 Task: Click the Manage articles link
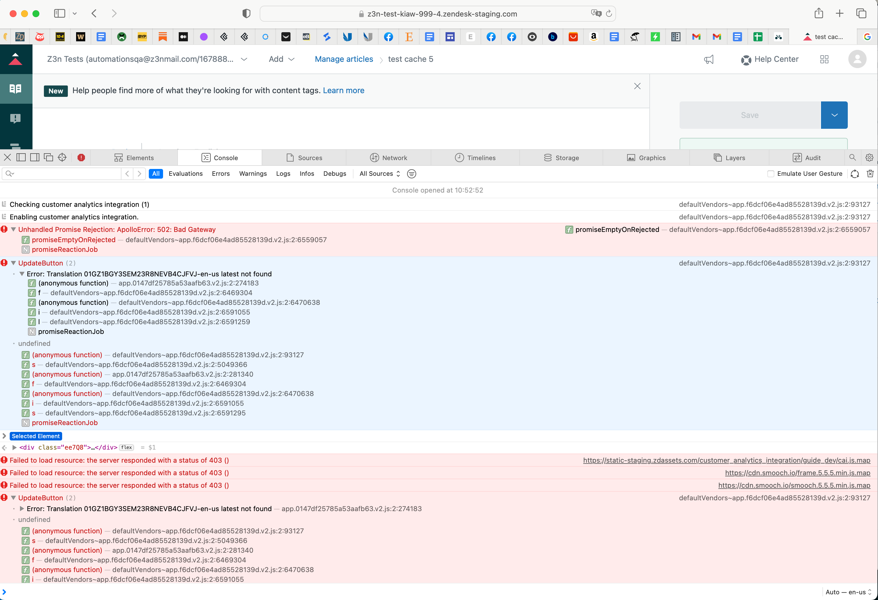point(344,59)
